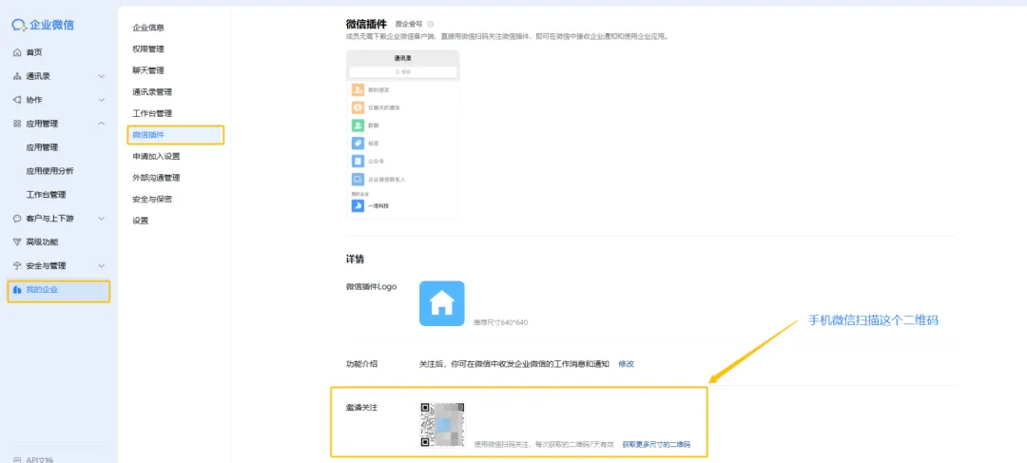The image size is (1027, 463).
Task: Select the 微信插件 tab
Action: (176, 135)
